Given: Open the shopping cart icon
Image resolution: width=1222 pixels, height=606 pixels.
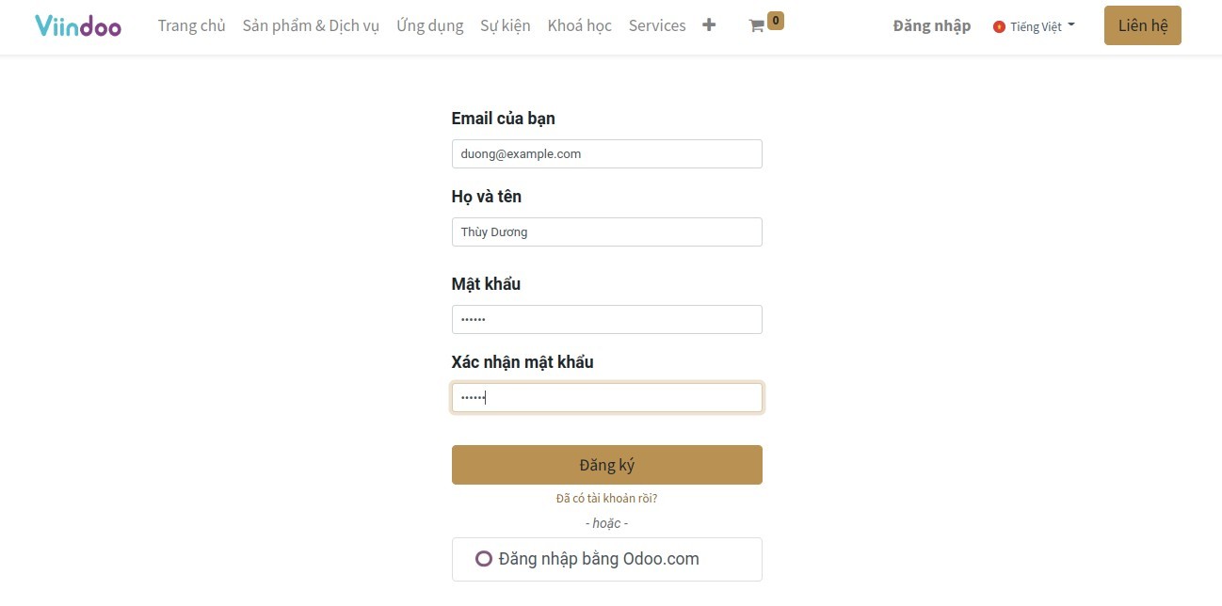Looking at the screenshot, I should (x=756, y=25).
